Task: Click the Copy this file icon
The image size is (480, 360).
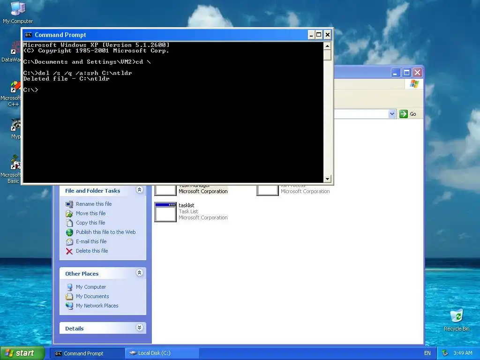Action: tap(69, 223)
